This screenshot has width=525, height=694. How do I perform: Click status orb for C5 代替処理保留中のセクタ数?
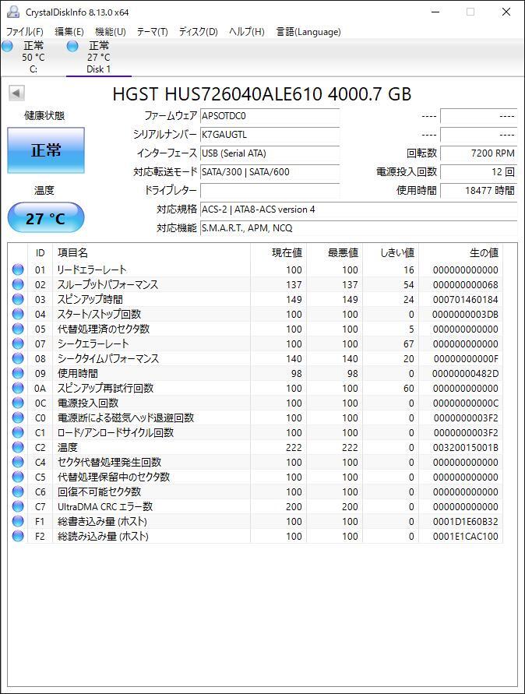point(18,477)
